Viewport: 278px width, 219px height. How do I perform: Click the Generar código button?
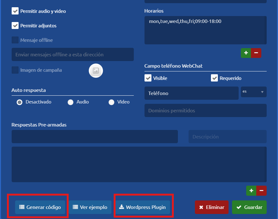[x=40, y=207]
